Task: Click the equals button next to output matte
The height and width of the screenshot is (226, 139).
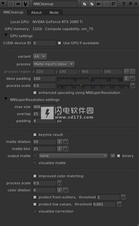Action: tap(113, 156)
